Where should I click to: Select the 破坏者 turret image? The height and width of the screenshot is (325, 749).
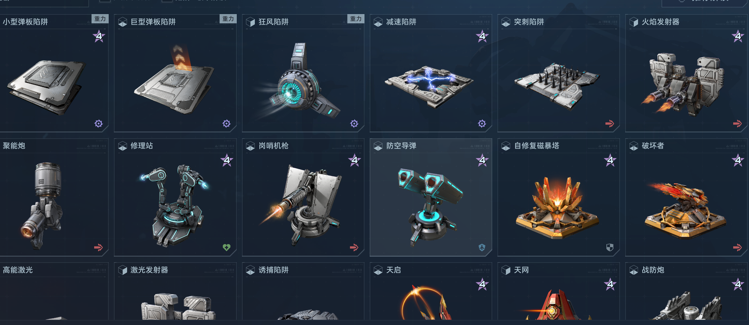[x=685, y=210]
